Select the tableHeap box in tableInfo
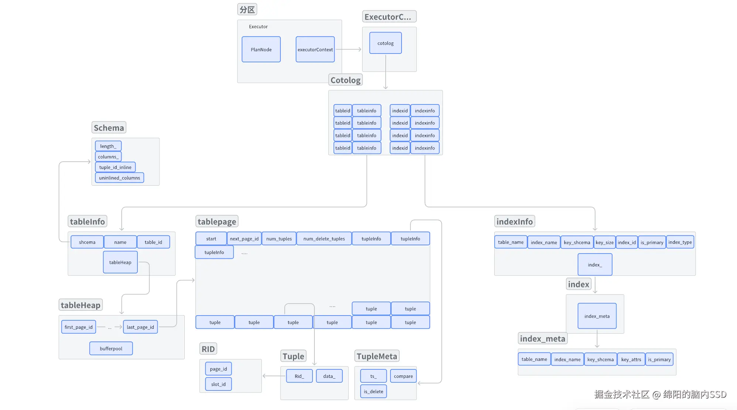Viewport: 737px width, 410px height. tap(120, 262)
